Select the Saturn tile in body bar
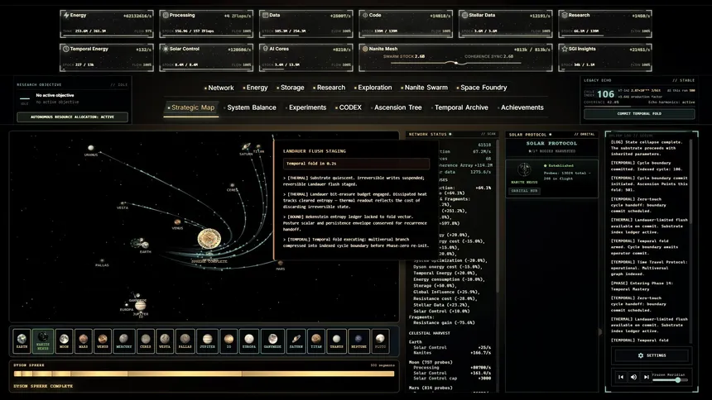Image resolution: width=712 pixels, height=400 pixels. 296,341
